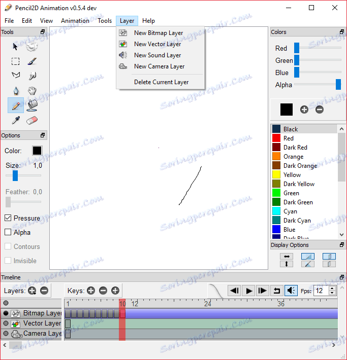
Task: Select the Paint Bucket tool
Action: point(32,105)
